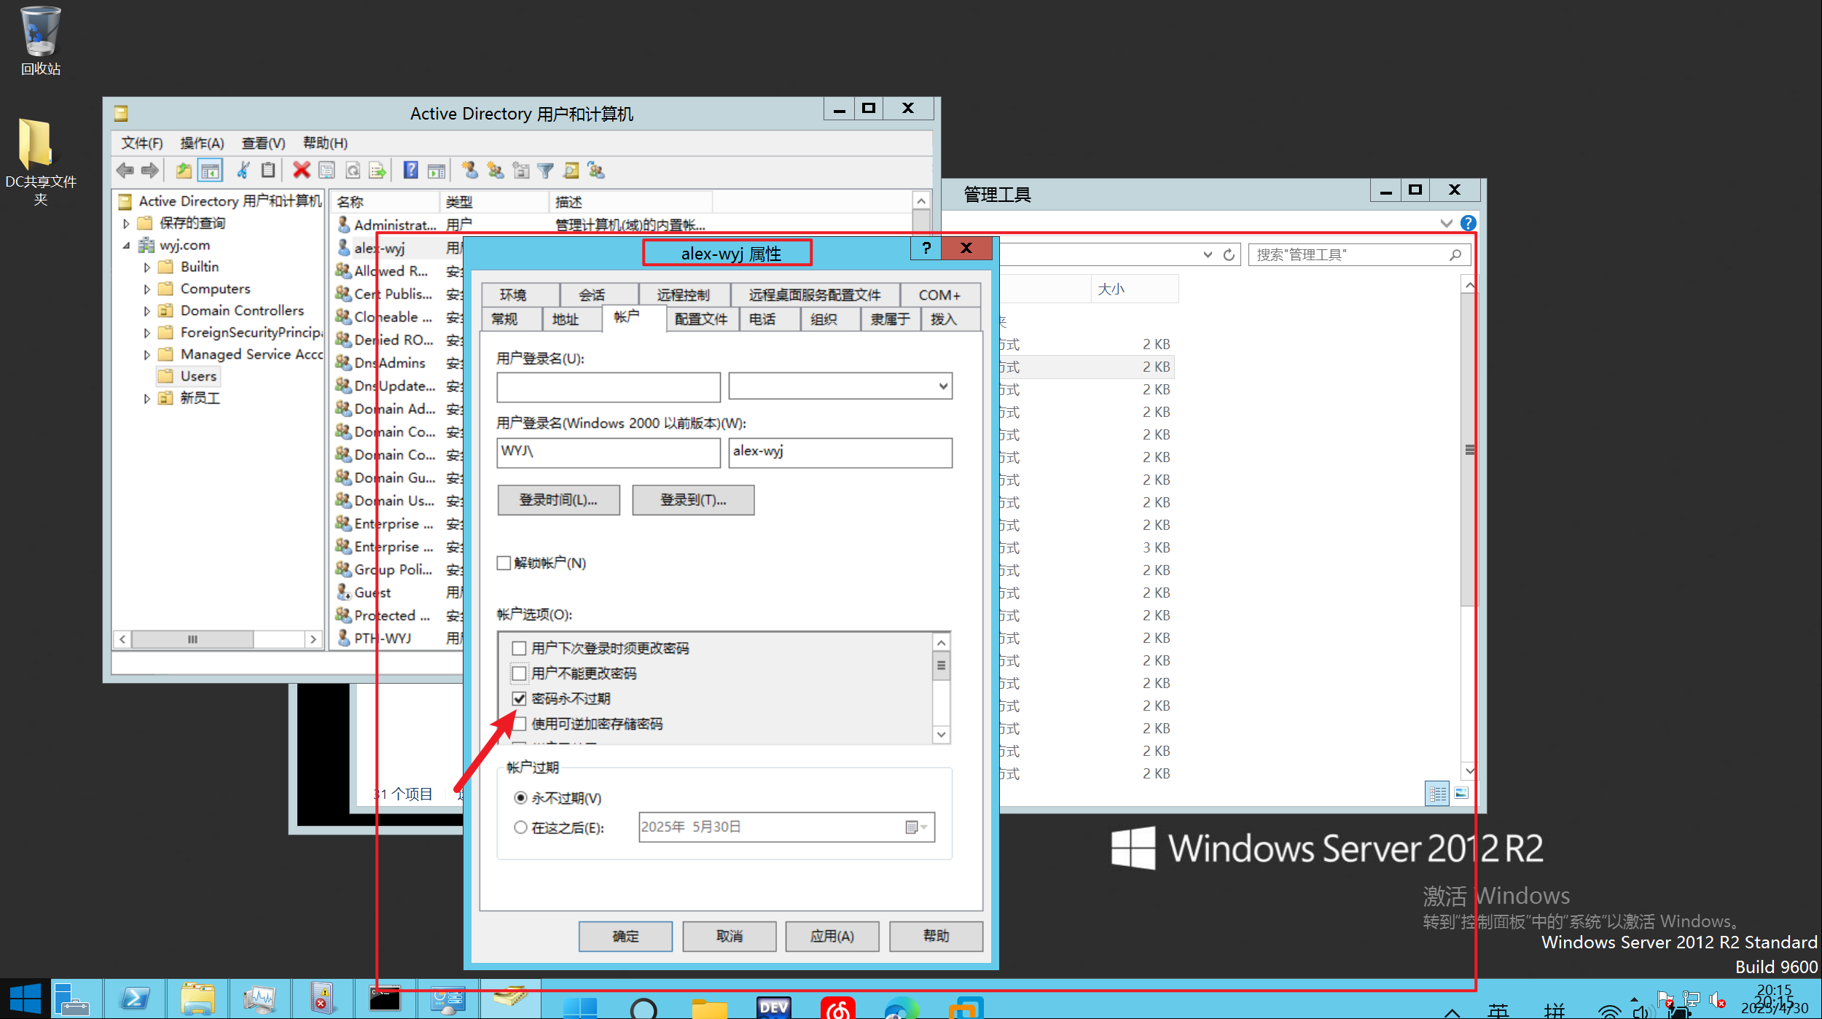Uncheck the 密码永不过期 checkbox
The height and width of the screenshot is (1019, 1822).
pyautogui.click(x=519, y=698)
